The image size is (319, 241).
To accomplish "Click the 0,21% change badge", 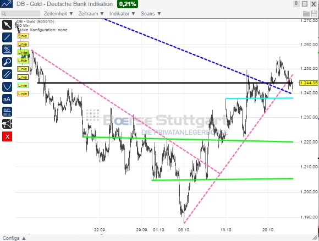I will [128, 4].
